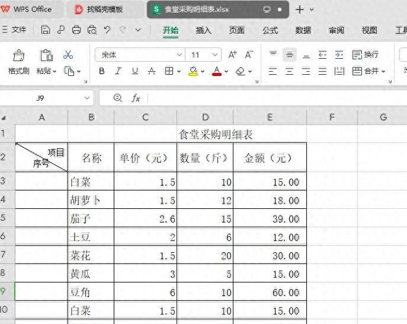407x324 pixels.
Task: Toggle Strikethrough formatting
Action: (152, 71)
